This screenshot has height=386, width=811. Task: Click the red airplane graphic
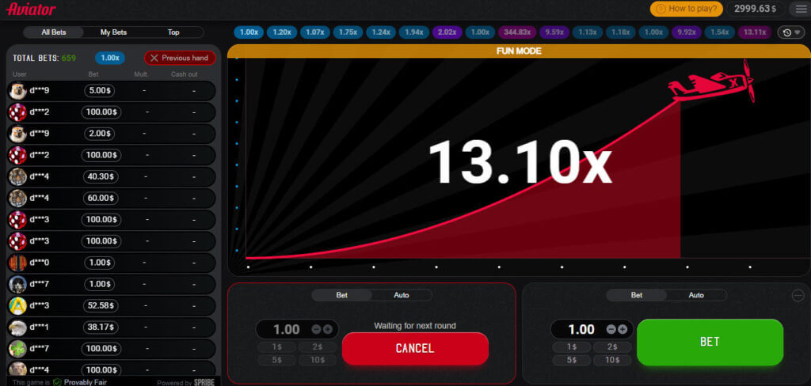(x=711, y=83)
